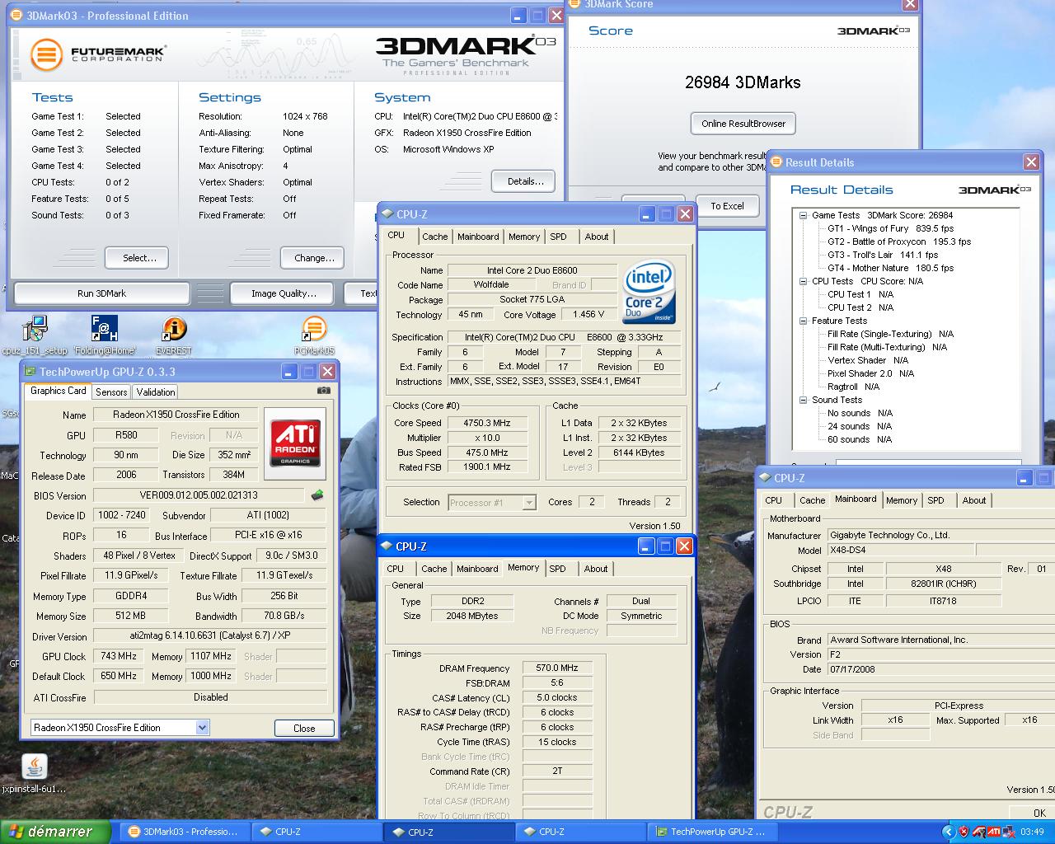The image size is (1055, 844).
Task: Open About tab in the CPU-Z Memory timings window
Action: [x=596, y=569]
